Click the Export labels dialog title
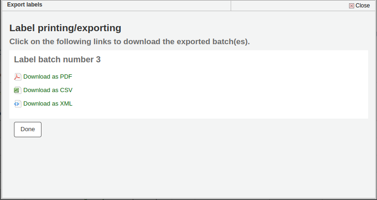This screenshot has width=377, height=200. (24, 5)
